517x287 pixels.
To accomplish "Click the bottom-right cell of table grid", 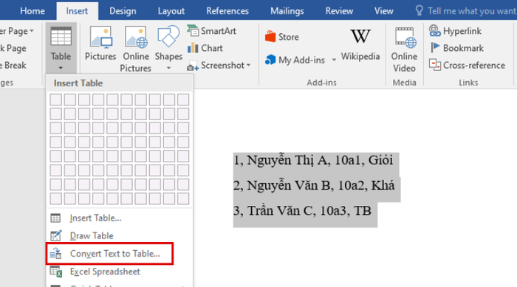I will [x=183, y=198].
